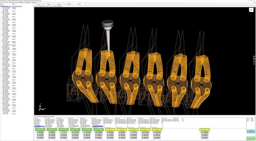This screenshot has height=141, width=256.
Task: Click the first yellow button above 0.0000
Action: coord(110,130)
